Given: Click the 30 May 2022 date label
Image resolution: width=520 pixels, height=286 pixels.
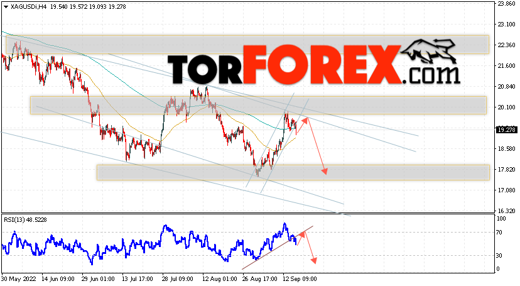Looking at the screenshot, I should pos(18,279).
